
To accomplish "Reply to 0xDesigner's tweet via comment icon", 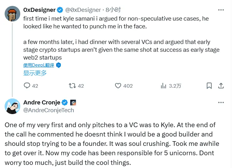I will point(27,86).
